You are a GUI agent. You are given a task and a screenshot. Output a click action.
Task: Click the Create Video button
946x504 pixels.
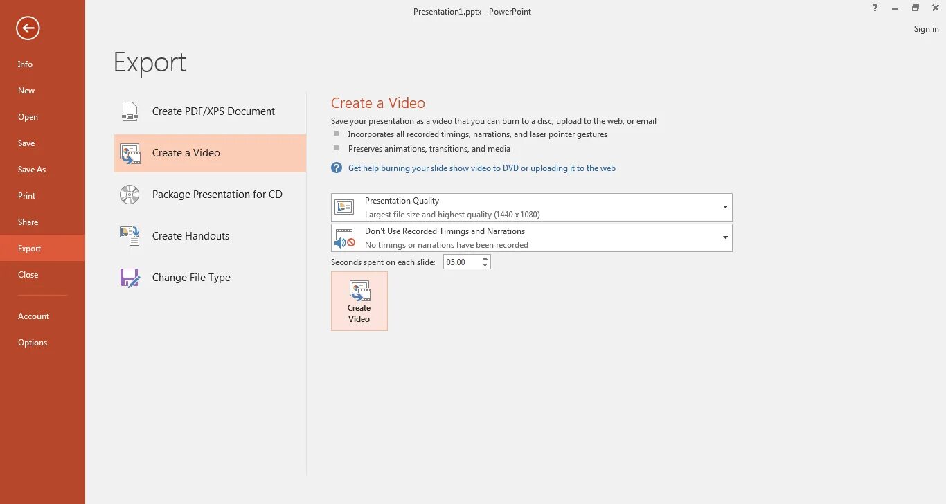[359, 301]
